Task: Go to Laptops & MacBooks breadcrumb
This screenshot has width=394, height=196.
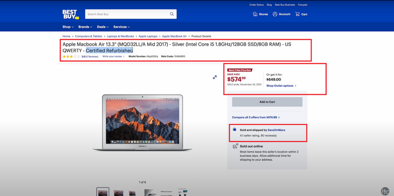Action: pos(120,36)
